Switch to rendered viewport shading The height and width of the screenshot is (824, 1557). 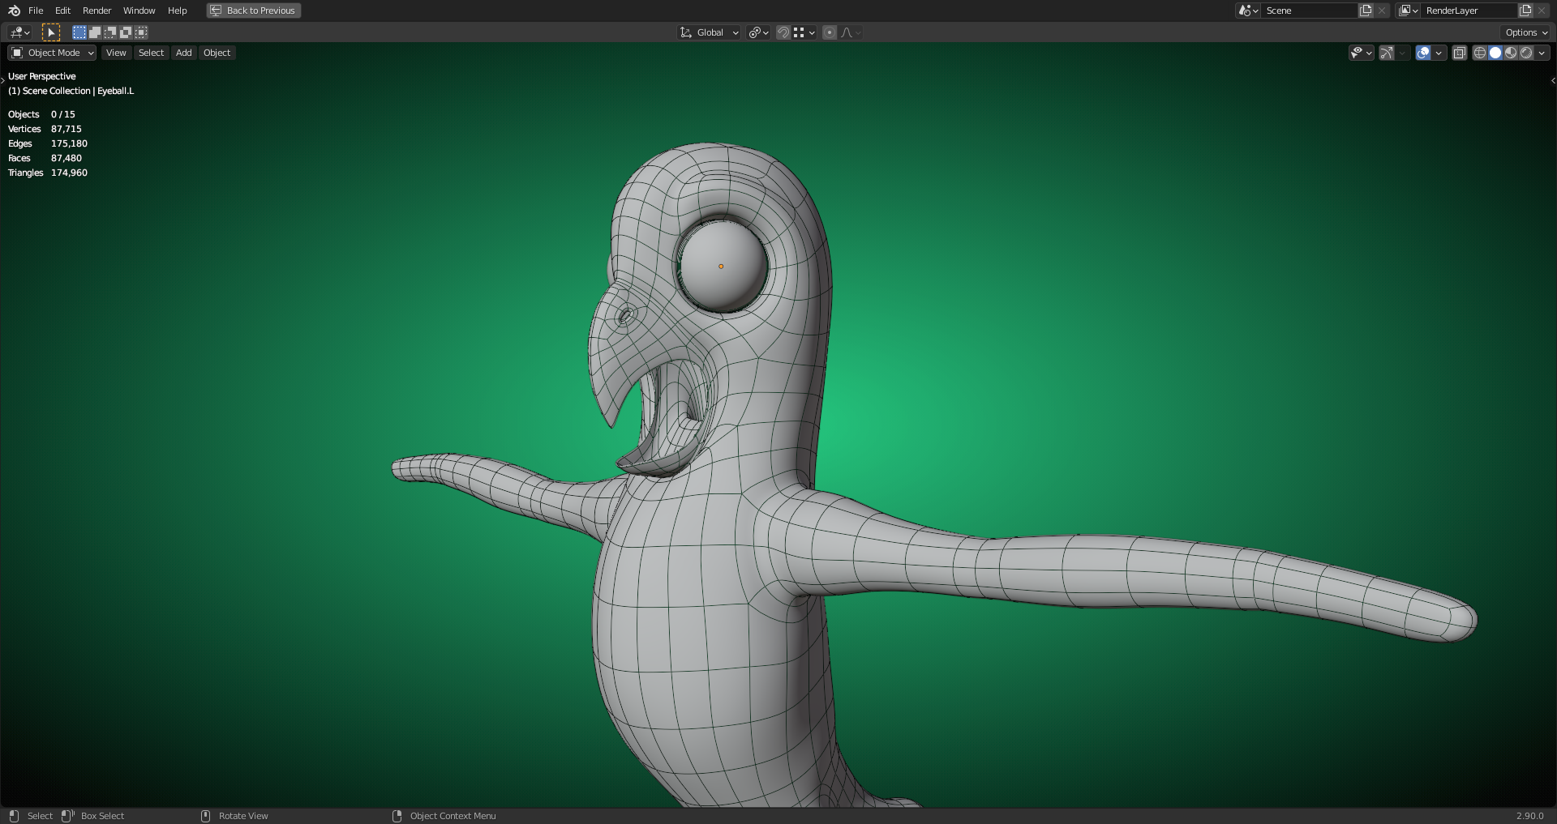click(x=1526, y=53)
